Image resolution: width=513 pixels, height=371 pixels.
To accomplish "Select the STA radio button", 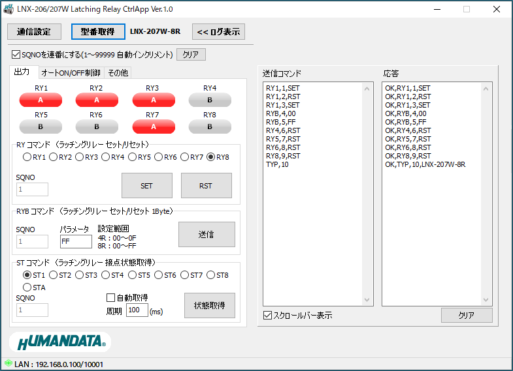I will coord(27,287).
